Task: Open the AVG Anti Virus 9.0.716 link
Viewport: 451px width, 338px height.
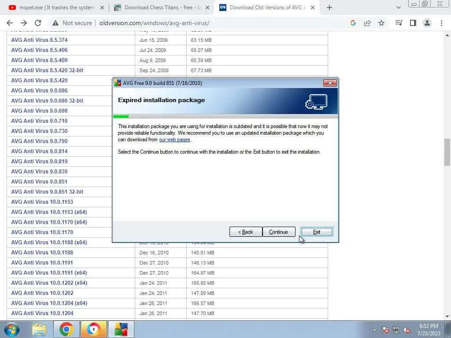Action: click(x=39, y=121)
